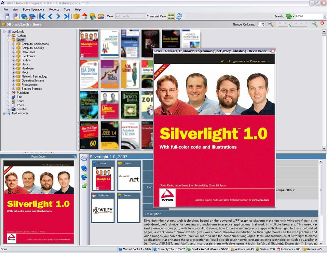
Task: Go to the next book
Action: point(58,16)
